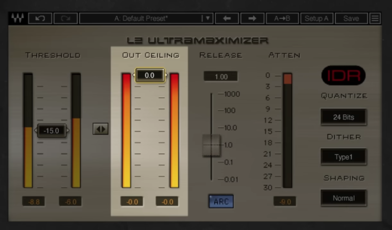Change the Dither Type1 setting
392x230 pixels.
(x=344, y=157)
